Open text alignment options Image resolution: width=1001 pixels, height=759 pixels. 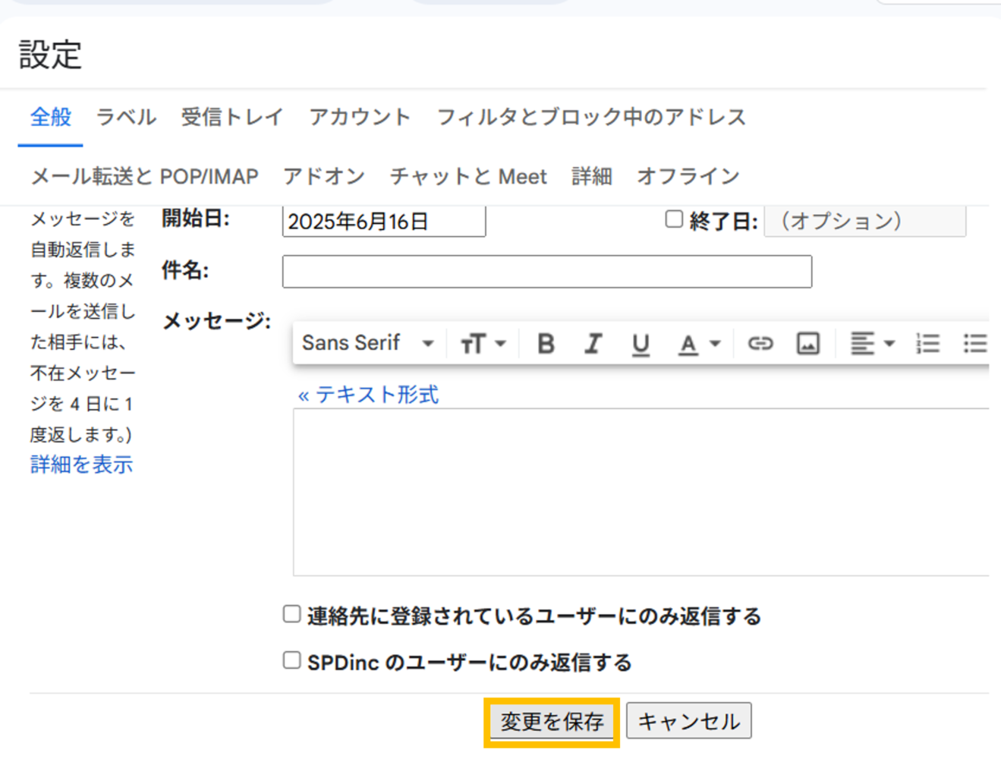point(872,344)
